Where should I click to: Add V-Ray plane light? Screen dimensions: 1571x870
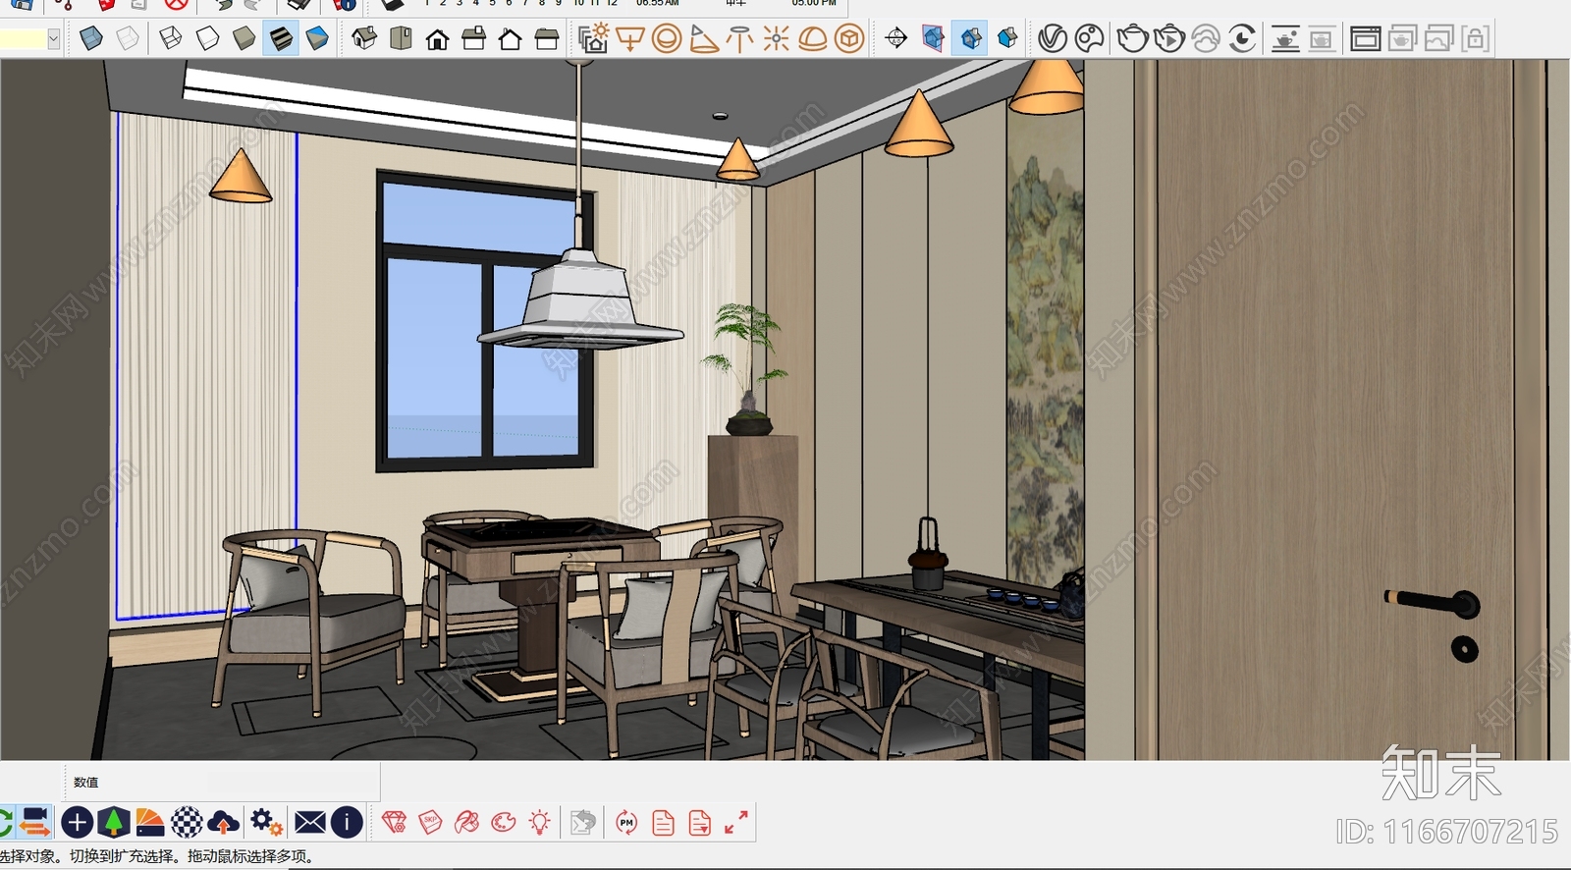630,38
